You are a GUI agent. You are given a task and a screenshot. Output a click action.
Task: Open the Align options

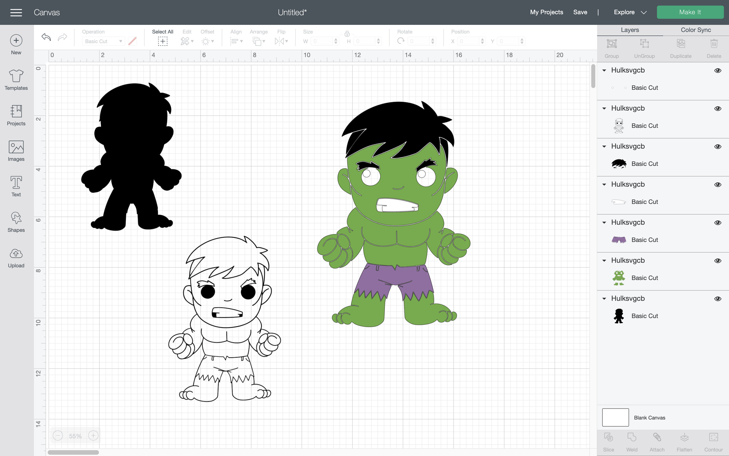coord(236,41)
